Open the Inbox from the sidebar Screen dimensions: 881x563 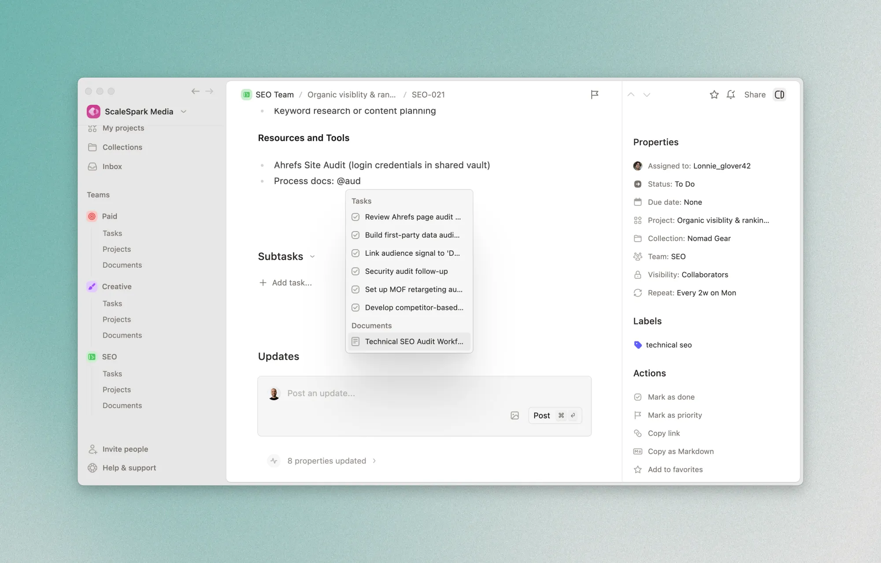pyautogui.click(x=112, y=166)
